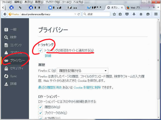Select プログラム in the sidebar
The height and width of the screenshot is (120, 161).
[x=15, y=53]
